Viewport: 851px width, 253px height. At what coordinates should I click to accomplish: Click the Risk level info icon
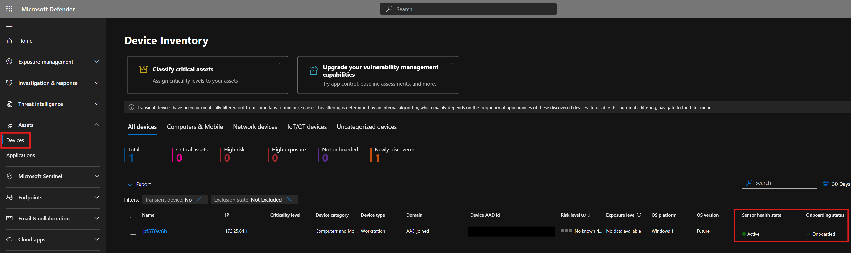click(583, 215)
